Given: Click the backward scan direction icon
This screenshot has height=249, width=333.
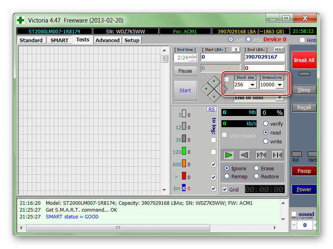Looking at the screenshot, I should pyautogui.click(x=245, y=155).
